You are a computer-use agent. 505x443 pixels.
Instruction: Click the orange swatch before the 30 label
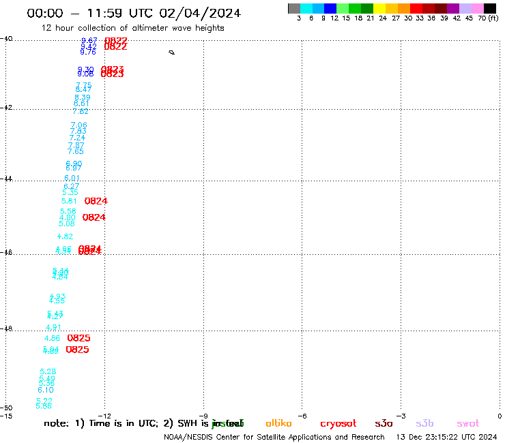pyautogui.click(x=404, y=8)
